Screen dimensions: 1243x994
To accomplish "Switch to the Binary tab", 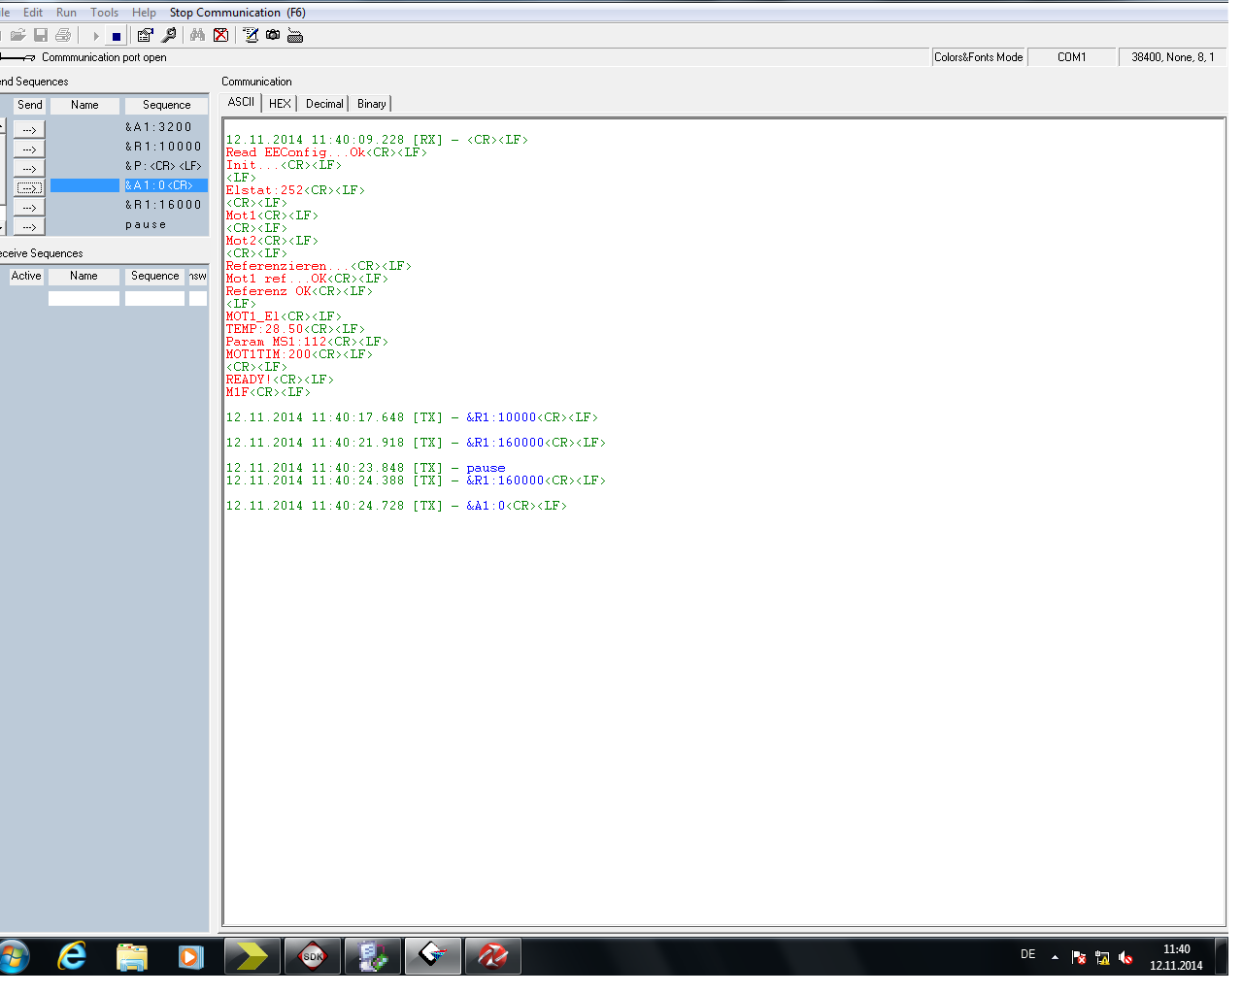I will pos(371,104).
